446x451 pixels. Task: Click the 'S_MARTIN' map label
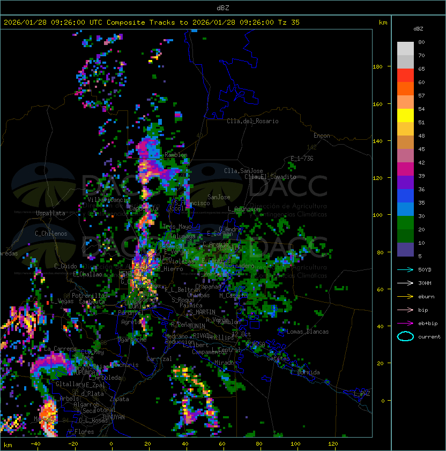202,312
